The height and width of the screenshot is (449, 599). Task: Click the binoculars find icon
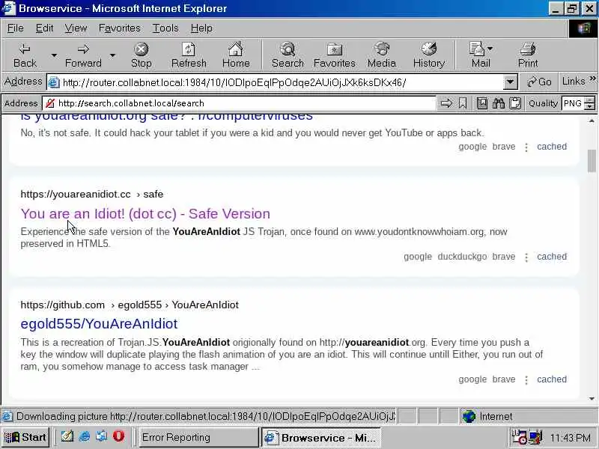pos(498,103)
